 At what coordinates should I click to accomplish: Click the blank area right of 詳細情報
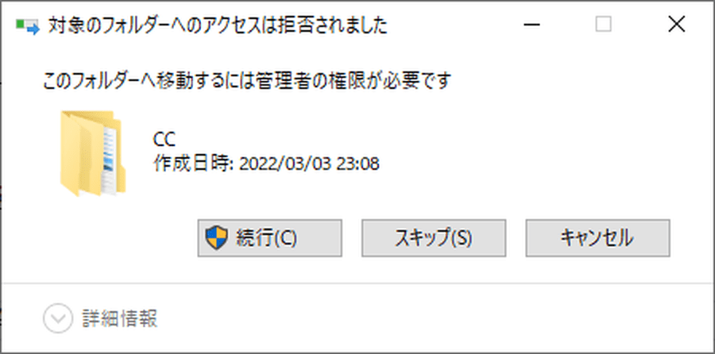tap(433, 319)
